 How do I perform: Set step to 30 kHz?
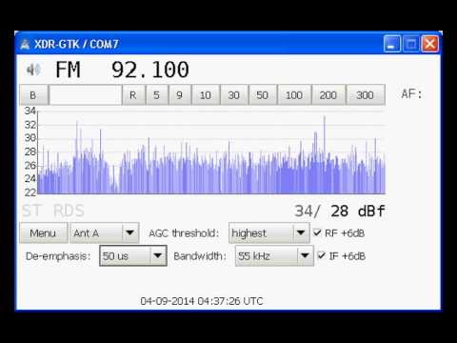pos(234,95)
